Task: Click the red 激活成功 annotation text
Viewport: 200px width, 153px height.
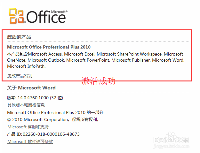Action: tap(98, 81)
